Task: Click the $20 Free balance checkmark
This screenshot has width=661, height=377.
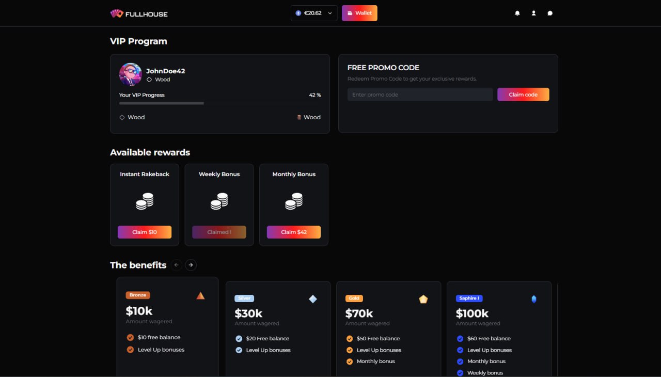Action: [239, 339]
